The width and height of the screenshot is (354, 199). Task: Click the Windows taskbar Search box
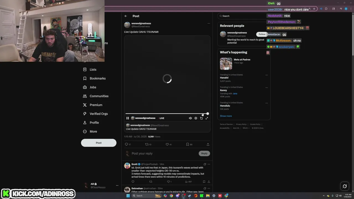(x=147, y=196)
